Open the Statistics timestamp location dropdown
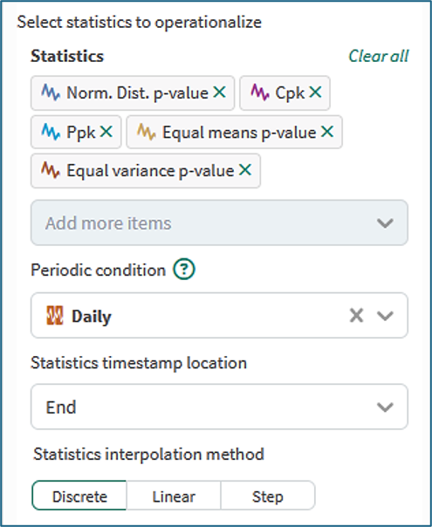Image resolution: width=432 pixels, height=527 pixels. pos(219,407)
